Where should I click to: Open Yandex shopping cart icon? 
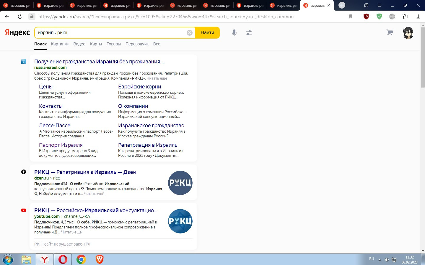390,32
